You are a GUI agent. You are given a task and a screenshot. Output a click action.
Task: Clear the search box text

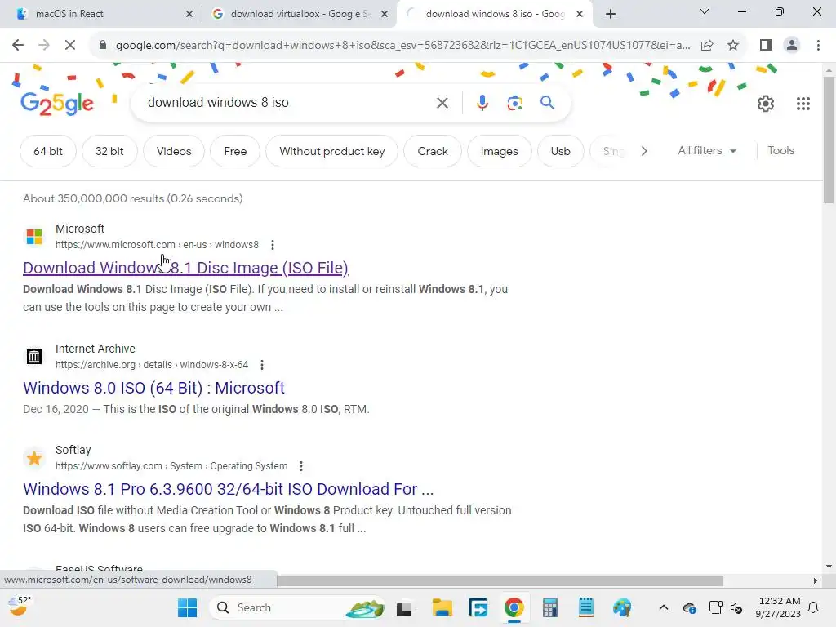click(442, 103)
